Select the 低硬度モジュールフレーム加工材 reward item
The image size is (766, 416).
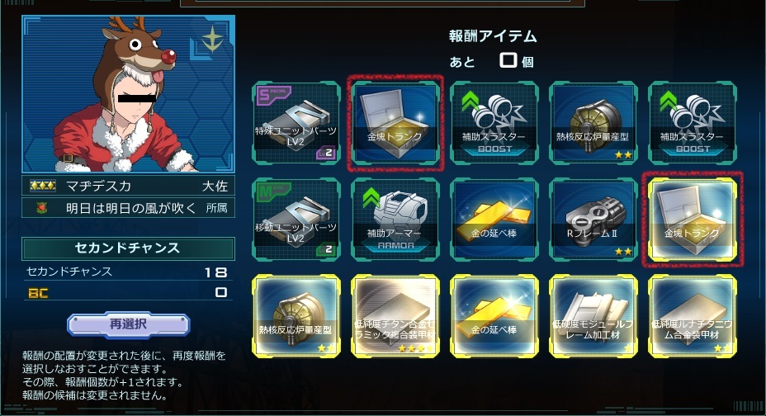coord(593,316)
